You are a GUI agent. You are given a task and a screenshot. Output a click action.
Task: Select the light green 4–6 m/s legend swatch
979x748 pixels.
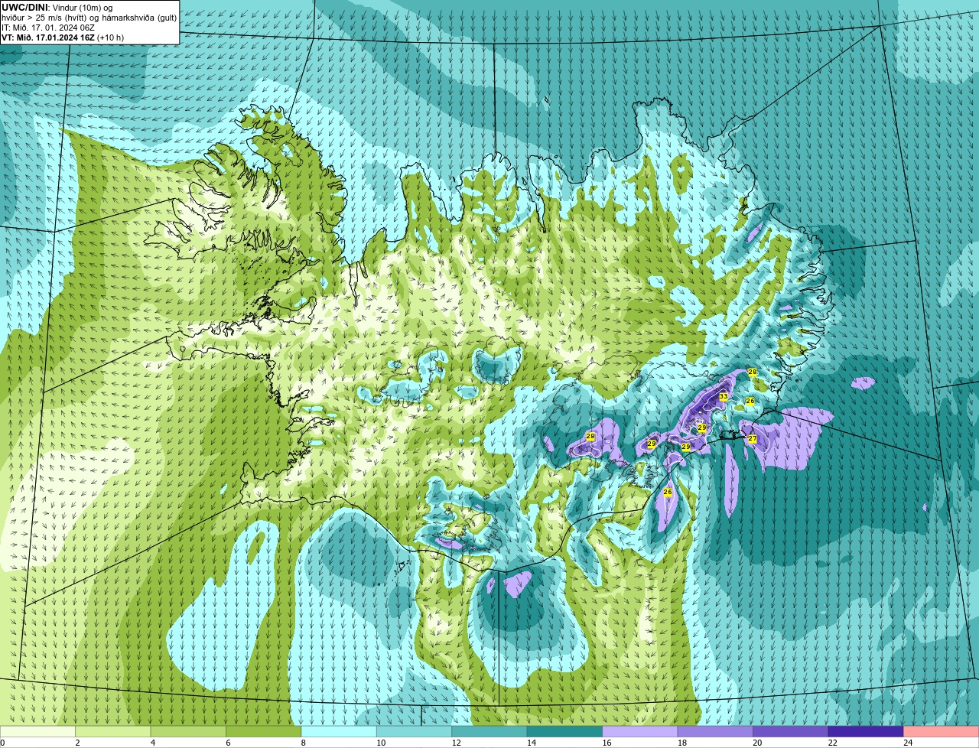[x=188, y=731]
